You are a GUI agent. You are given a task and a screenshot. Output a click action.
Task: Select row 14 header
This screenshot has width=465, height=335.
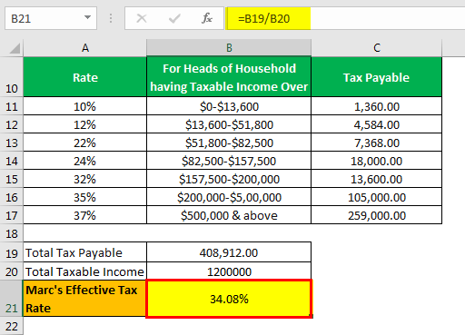12,161
